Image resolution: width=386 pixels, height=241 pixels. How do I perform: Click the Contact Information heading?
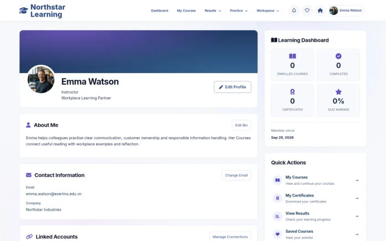pos(60,175)
